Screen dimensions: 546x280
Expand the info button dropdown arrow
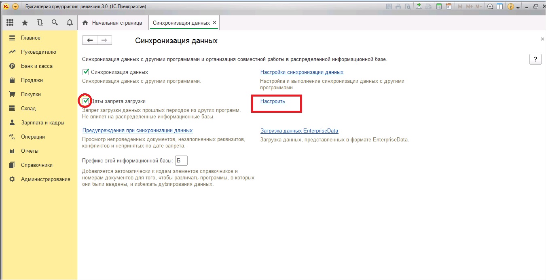coord(518,6)
